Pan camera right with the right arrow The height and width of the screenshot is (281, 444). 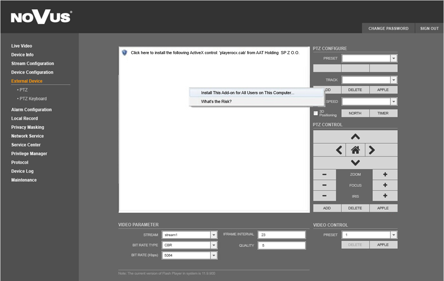click(x=372, y=150)
